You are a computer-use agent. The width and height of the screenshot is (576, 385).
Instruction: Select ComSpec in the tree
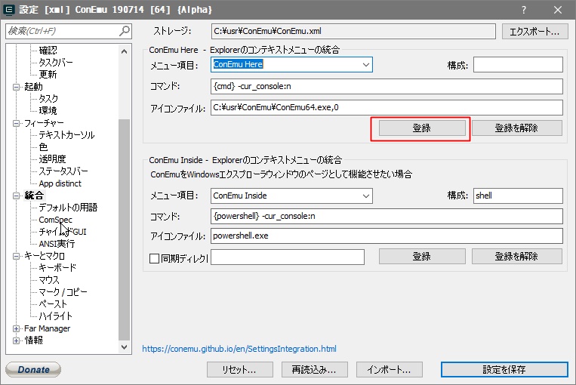pos(55,220)
